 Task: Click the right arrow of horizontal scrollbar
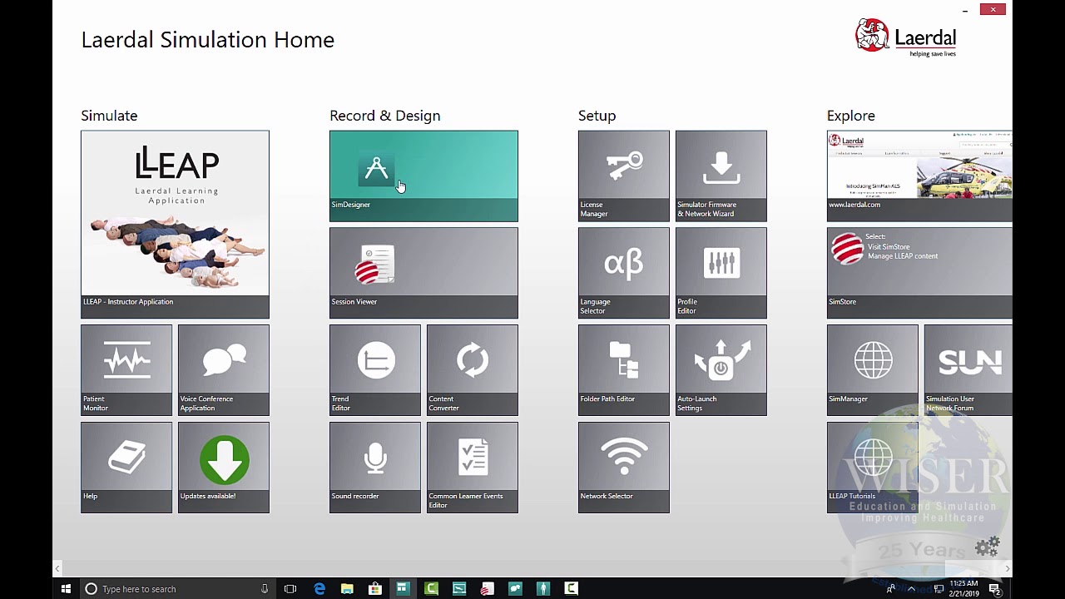(x=1007, y=569)
